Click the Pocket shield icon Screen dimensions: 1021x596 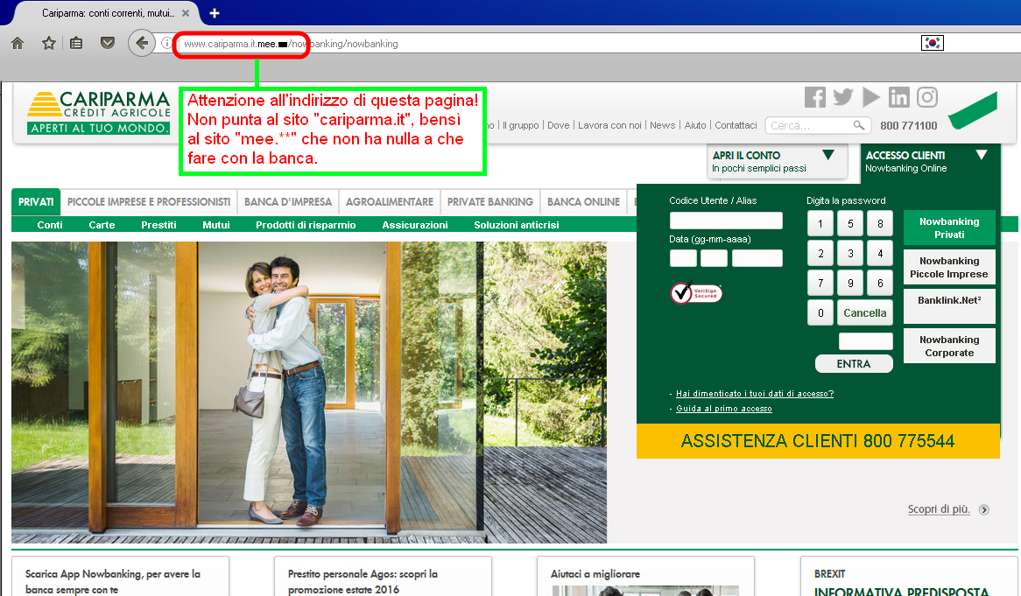pyautogui.click(x=108, y=43)
